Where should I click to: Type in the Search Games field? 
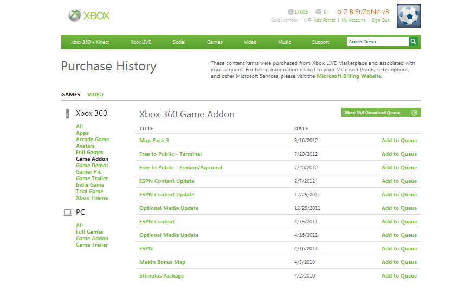point(377,42)
